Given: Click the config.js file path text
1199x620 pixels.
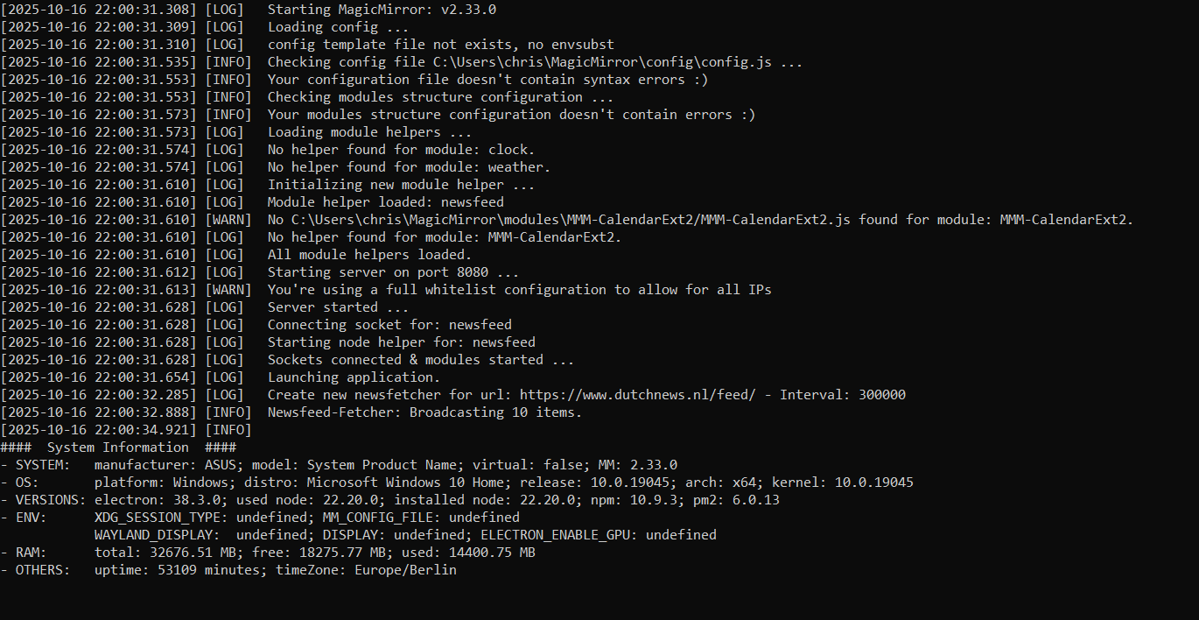Looking at the screenshot, I should click(603, 62).
